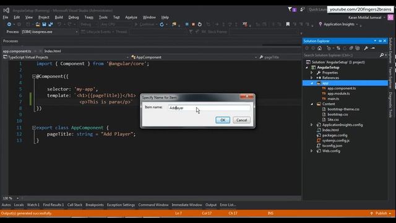The image size is (396, 223).
Task: Click the find-in-files toolbar icon
Action: [174, 24]
